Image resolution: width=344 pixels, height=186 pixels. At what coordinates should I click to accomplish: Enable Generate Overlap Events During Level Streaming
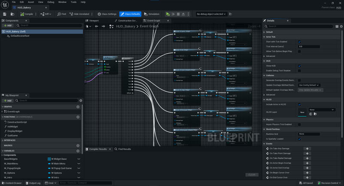coord(299,80)
